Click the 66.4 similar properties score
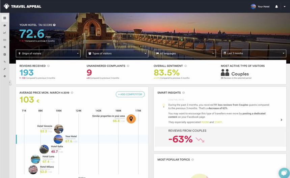Image resolution: width=290 pixels, height=178 pixels. pyautogui.click(x=116, y=121)
